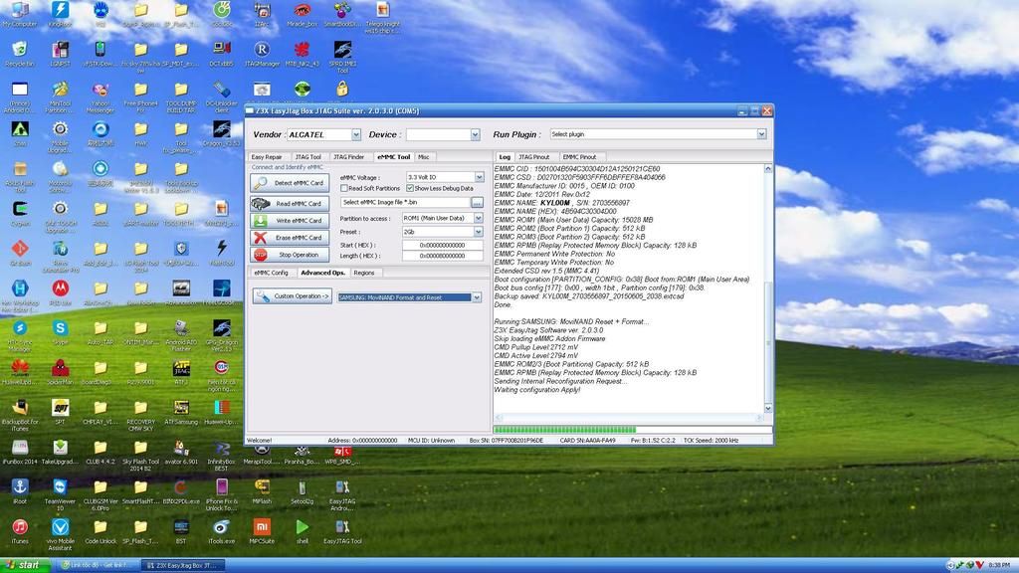Select the MiPCSuite desktop icon
Viewport: 1019px width, 573px height.
click(262, 531)
